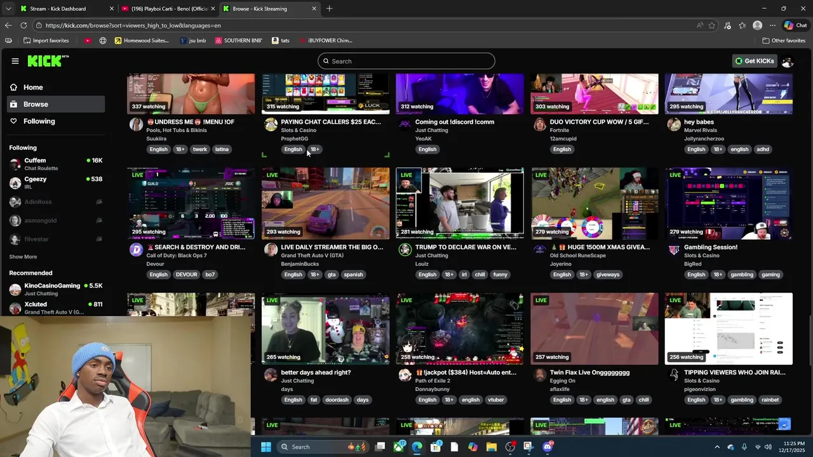
Task: Close the Stream - Kick Dashboard tab
Action: click(112, 8)
